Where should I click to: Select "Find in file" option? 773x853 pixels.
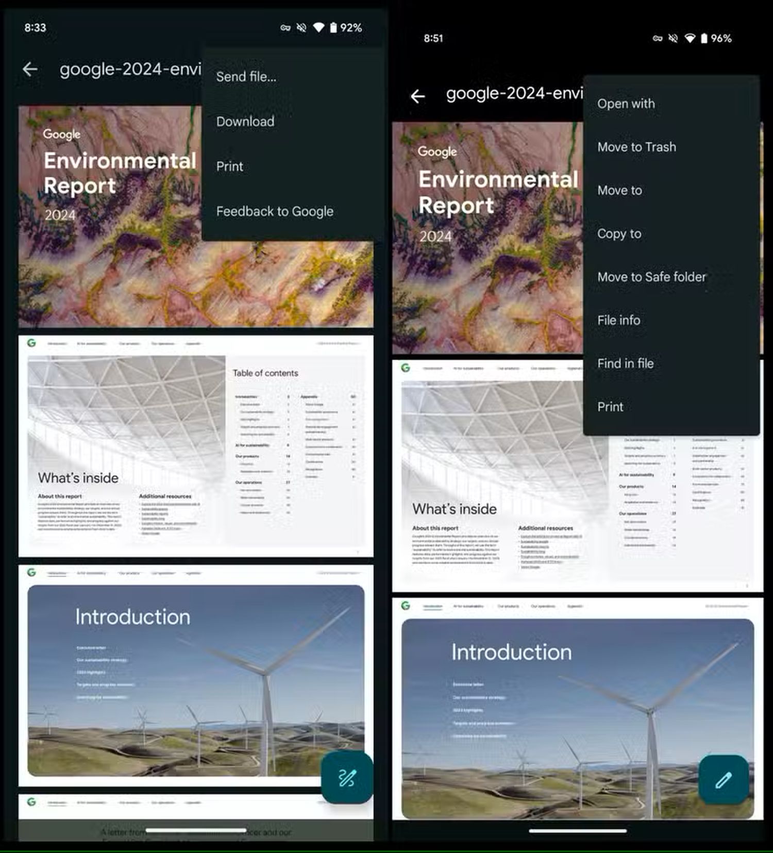pyautogui.click(x=626, y=363)
